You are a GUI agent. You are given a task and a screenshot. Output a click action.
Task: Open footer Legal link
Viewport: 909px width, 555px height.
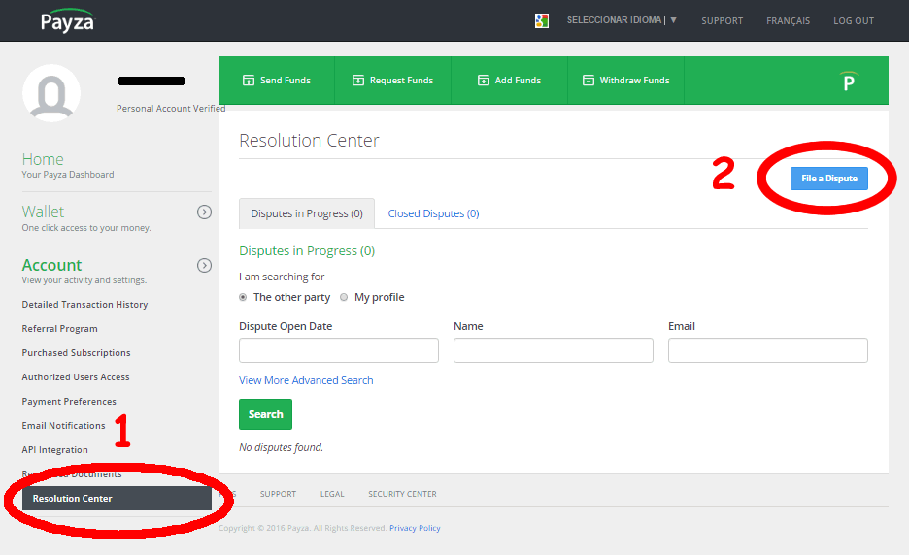pyautogui.click(x=332, y=494)
